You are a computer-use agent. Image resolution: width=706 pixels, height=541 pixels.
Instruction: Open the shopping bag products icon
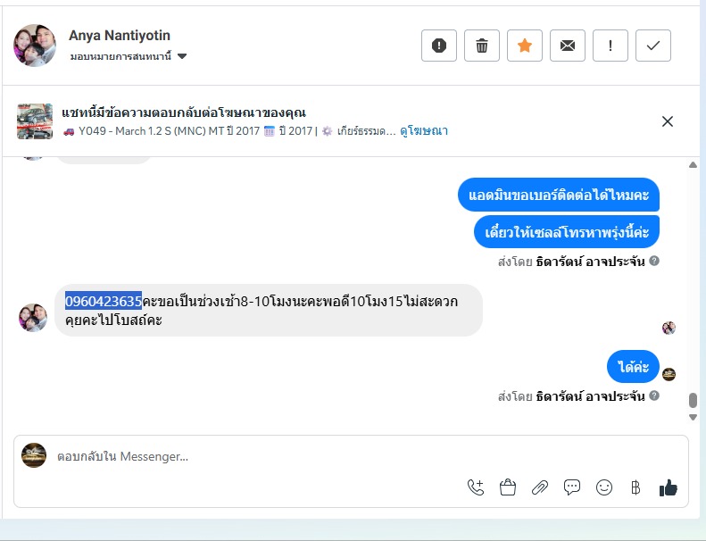[508, 487]
